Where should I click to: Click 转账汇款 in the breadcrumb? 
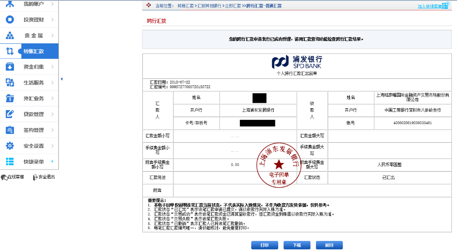click(186, 6)
